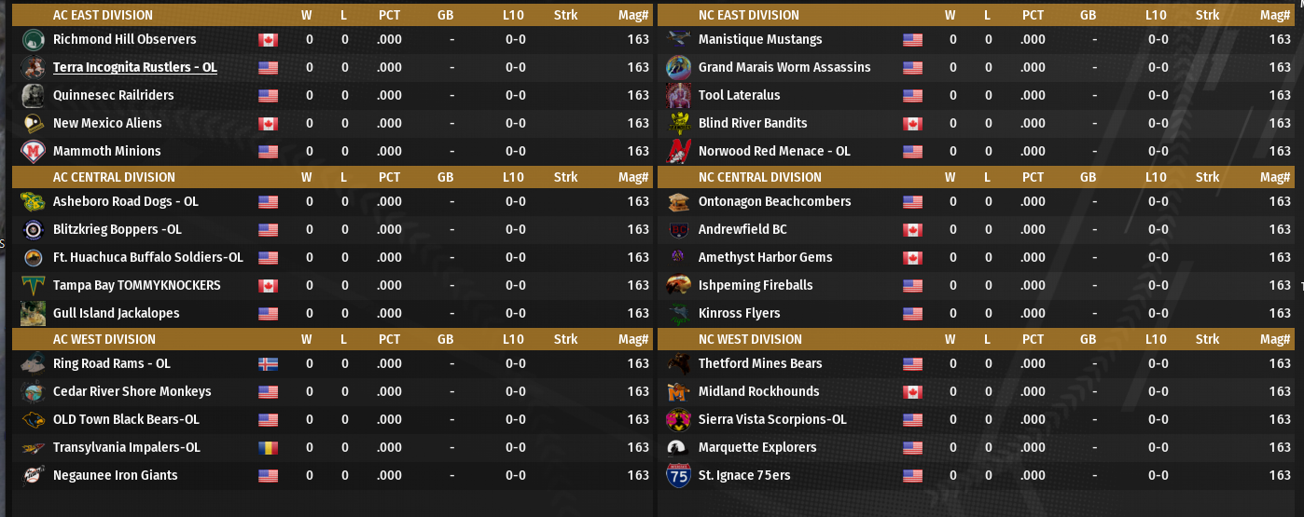
Task: Click the Norwood Red Menace logo
Action: [678, 151]
